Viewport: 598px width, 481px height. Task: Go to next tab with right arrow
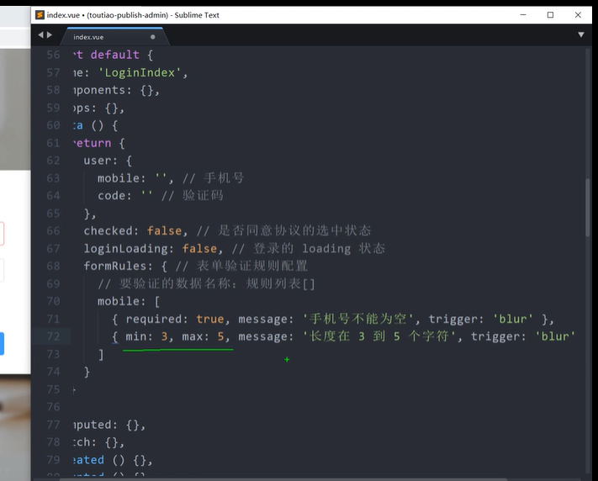coord(49,35)
